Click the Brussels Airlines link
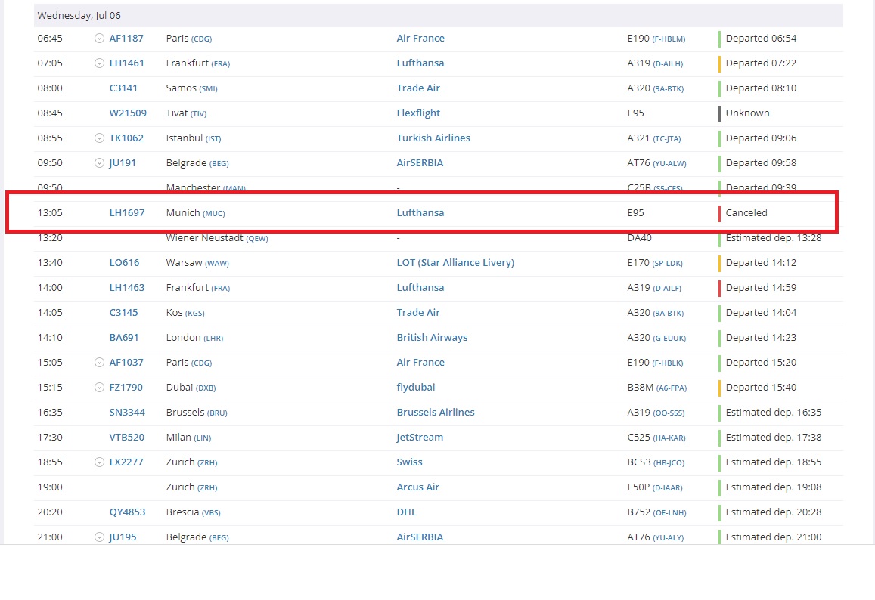The width and height of the screenshot is (875, 600). click(436, 413)
